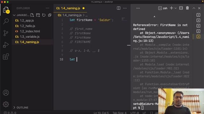Open Explorer views and more actions menu

pyautogui.click(x=47, y=8)
